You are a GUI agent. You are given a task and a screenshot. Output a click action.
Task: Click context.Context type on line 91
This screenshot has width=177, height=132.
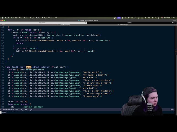[x=33, y=107]
